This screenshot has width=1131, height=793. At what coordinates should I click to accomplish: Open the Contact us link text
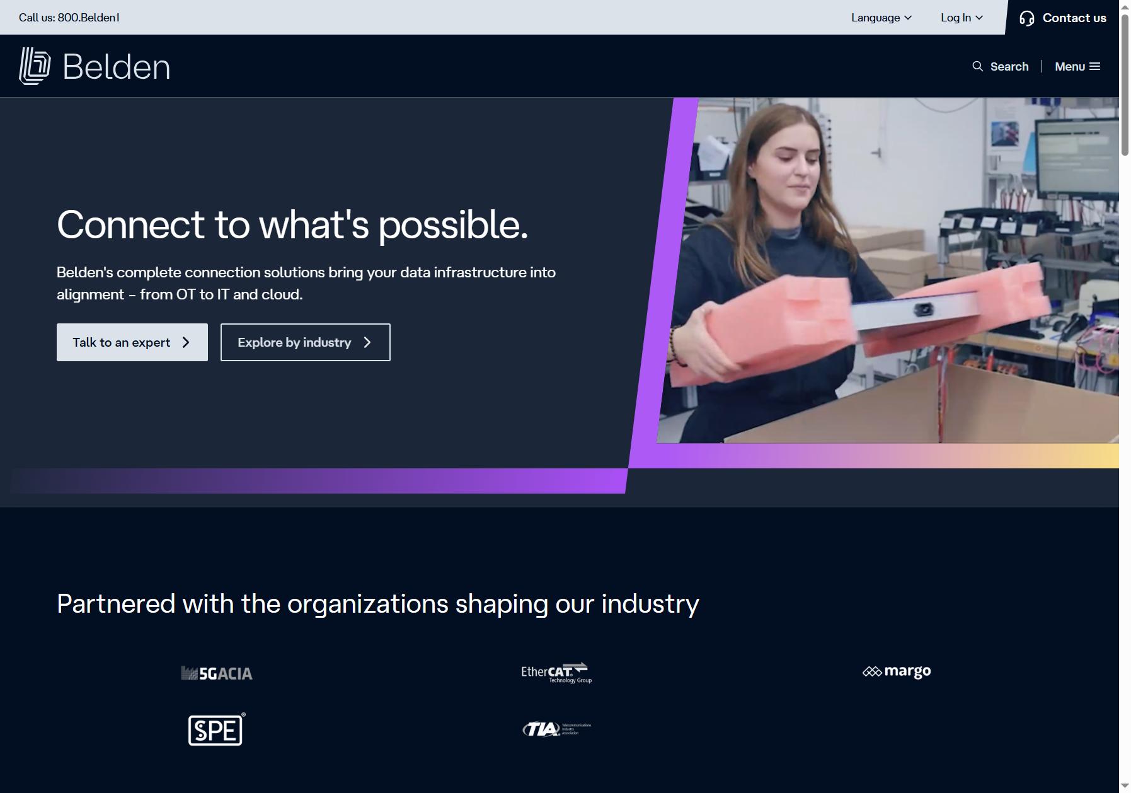[x=1074, y=18]
